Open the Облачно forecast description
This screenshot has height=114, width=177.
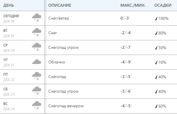click(57, 62)
